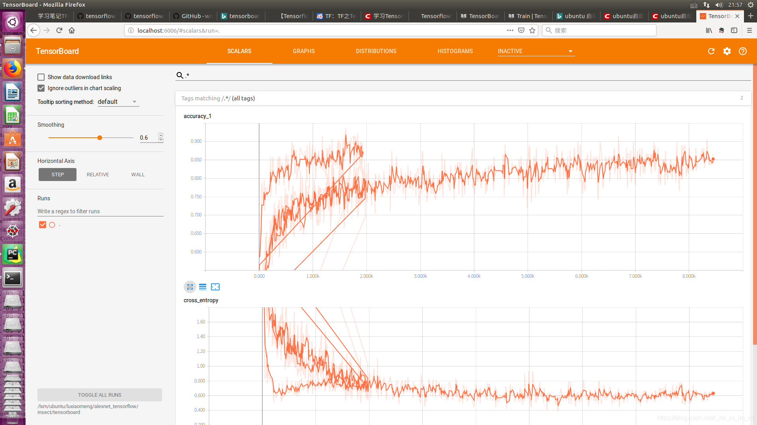Reload the current page in Firefox

(59, 30)
